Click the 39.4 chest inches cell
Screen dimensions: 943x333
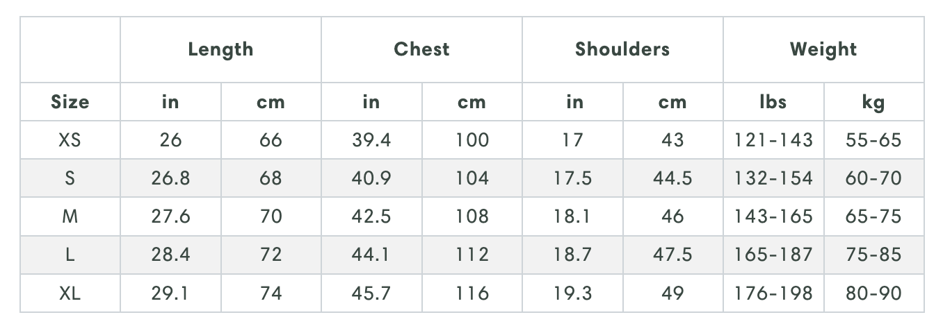[371, 140]
